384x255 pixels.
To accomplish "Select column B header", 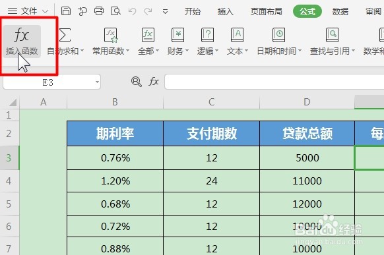I will (x=115, y=102).
